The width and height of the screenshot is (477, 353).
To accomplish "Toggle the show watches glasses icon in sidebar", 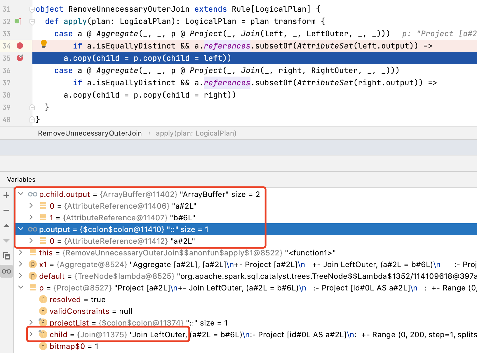I will 6,271.
